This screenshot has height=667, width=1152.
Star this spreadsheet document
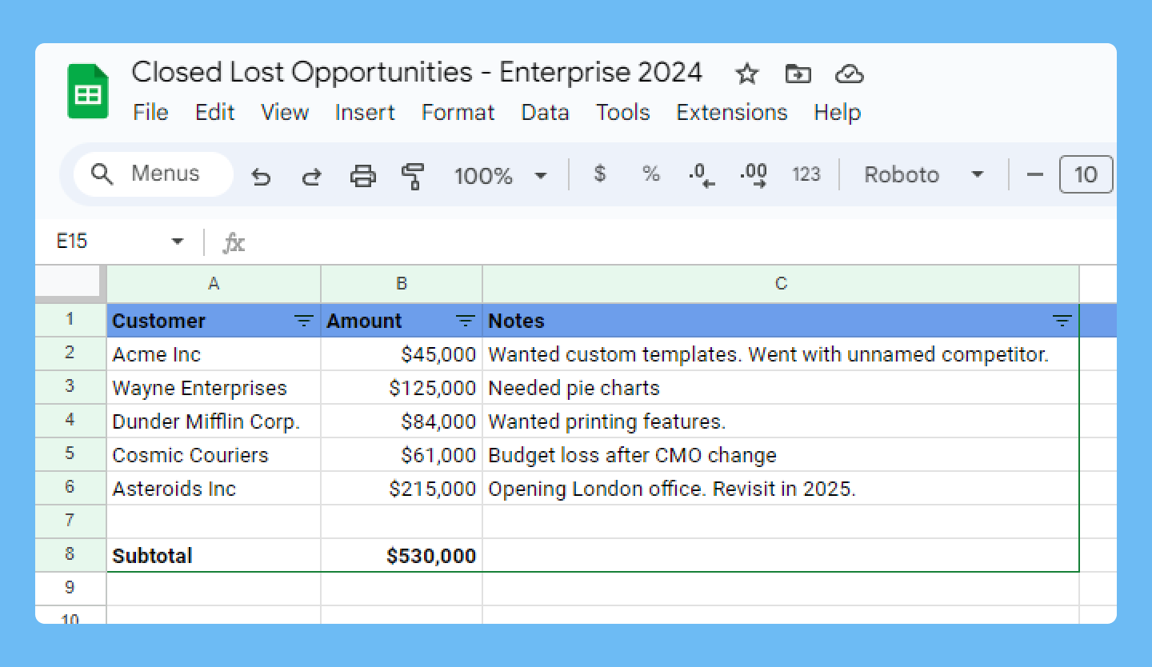pyautogui.click(x=746, y=74)
